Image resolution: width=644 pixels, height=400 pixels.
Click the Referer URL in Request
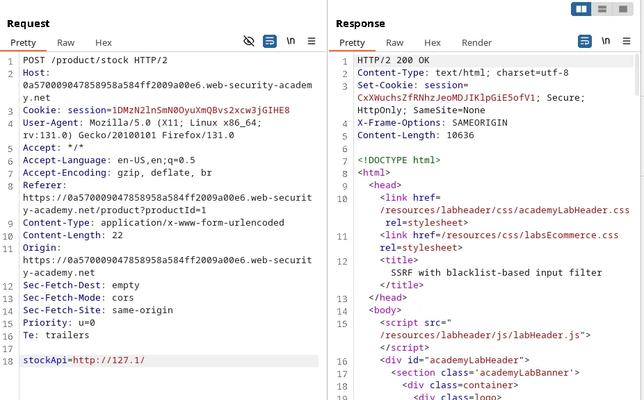click(x=167, y=204)
